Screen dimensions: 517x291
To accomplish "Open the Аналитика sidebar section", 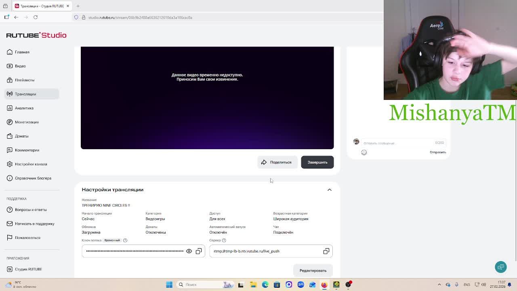I will coord(24,108).
